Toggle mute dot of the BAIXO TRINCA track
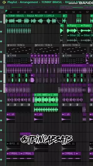This screenshot has width=93, height=166. pos(1,52)
